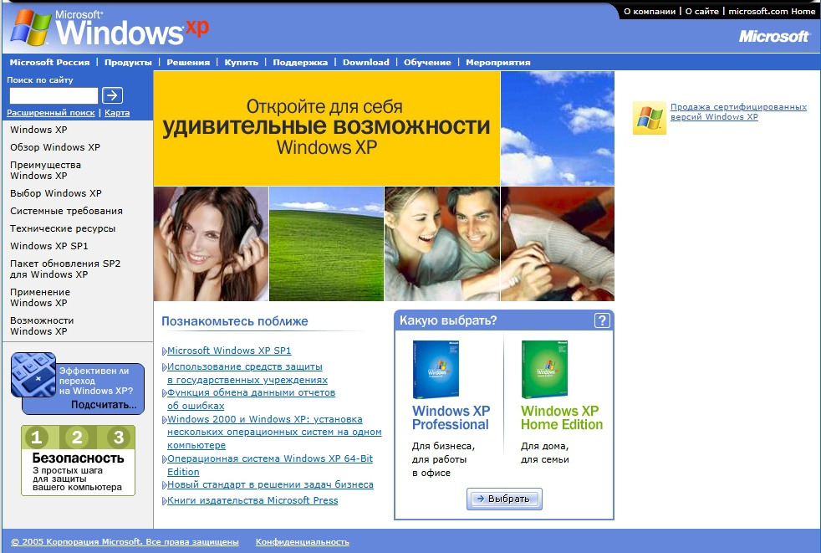Click the Windows XP logo in header
The height and width of the screenshot is (553, 821).
pos(109,28)
